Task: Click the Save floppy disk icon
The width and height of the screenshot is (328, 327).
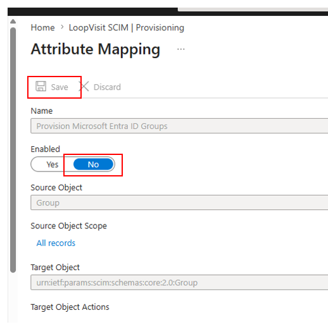Action: pos(41,86)
